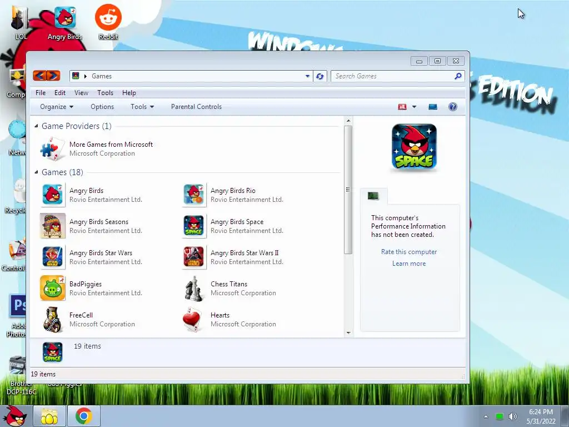Open the Edit menu
This screenshot has height=427, width=569.
(60, 93)
